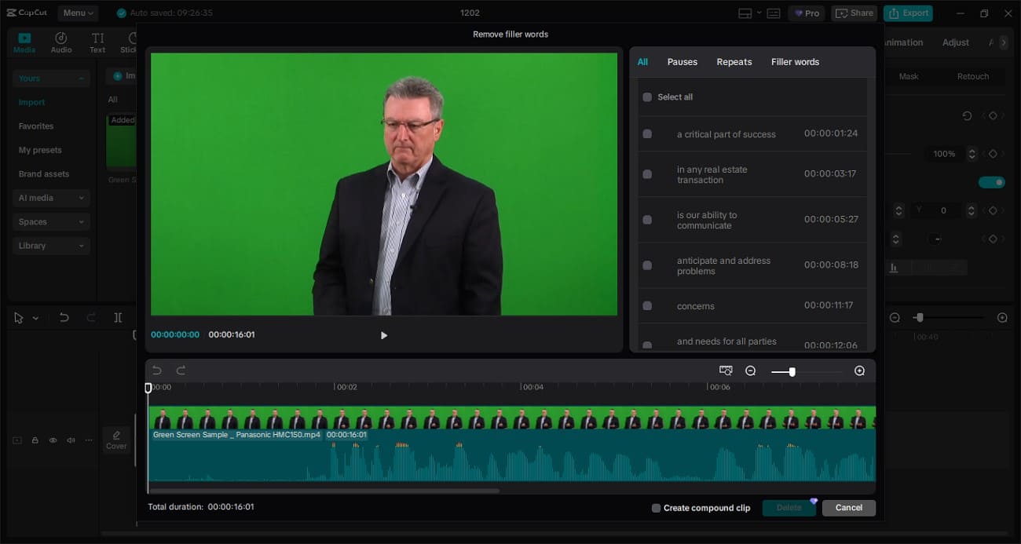Undo the last edit in dialog
This screenshot has width=1021, height=544.
click(157, 371)
